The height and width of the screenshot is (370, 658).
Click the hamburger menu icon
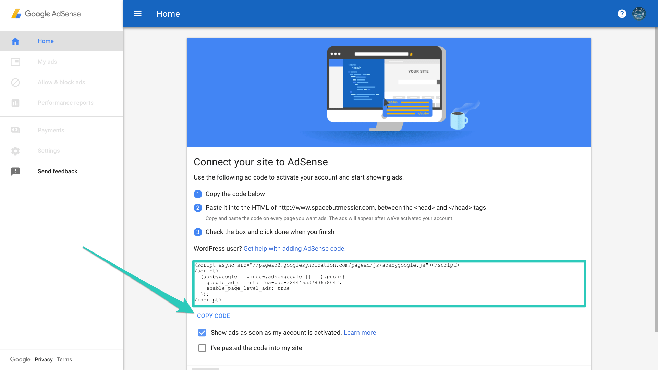137,14
